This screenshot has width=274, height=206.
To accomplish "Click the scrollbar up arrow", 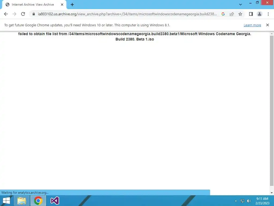I will (272, 34).
